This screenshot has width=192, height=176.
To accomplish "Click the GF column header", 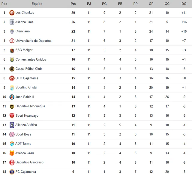I will pyautogui.click(x=151, y=4).
